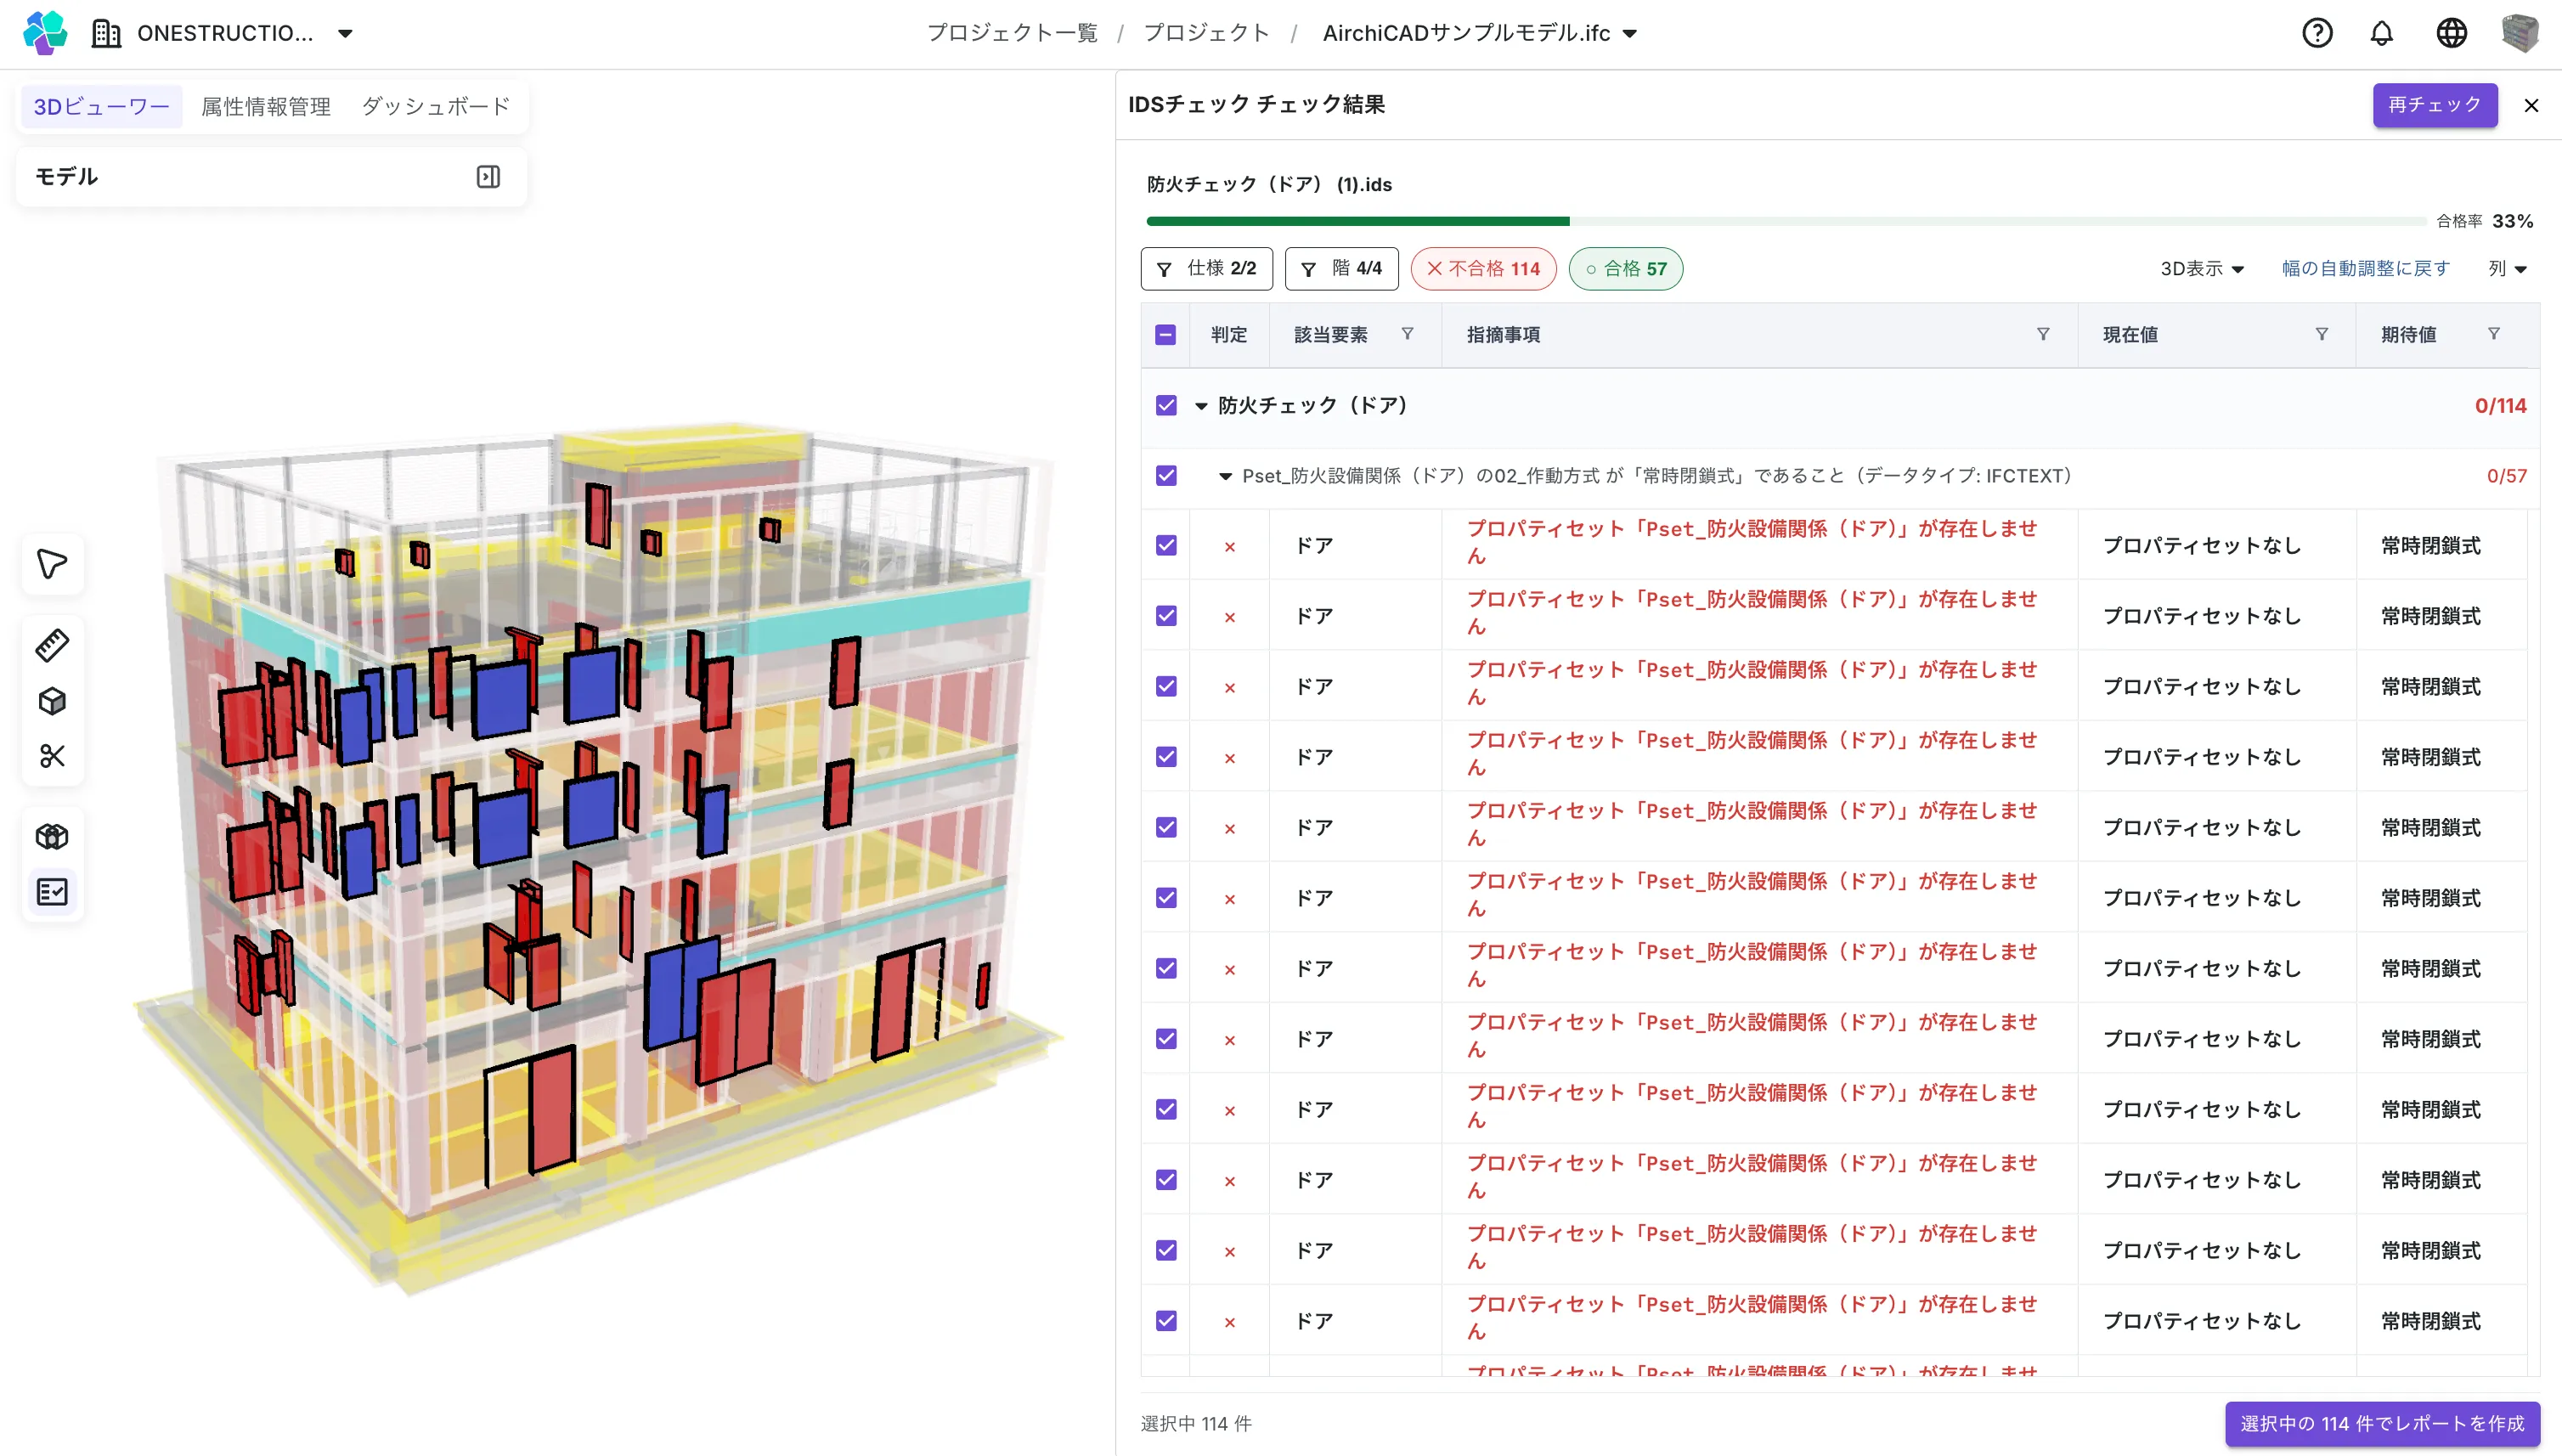Open the AirchiCADサンプルモデル.ifc file dropdown
This screenshot has width=2562, height=1456.
pyautogui.click(x=1480, y=33)
